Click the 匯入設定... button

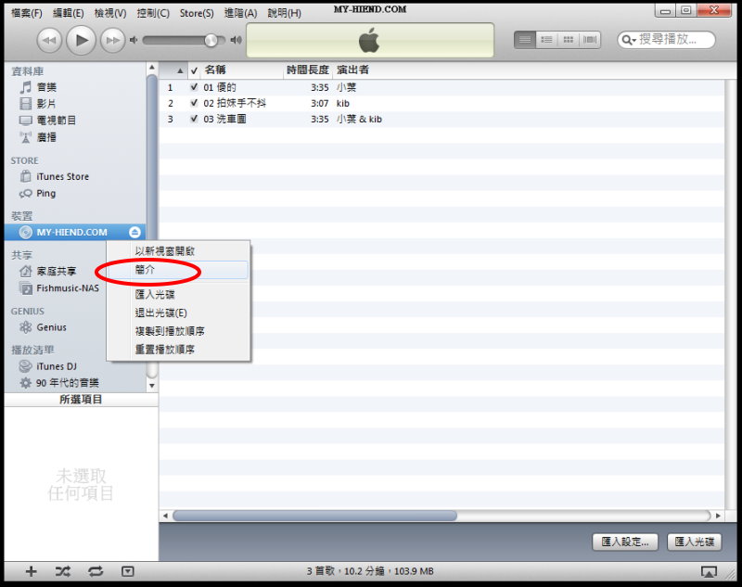(625, 542)
